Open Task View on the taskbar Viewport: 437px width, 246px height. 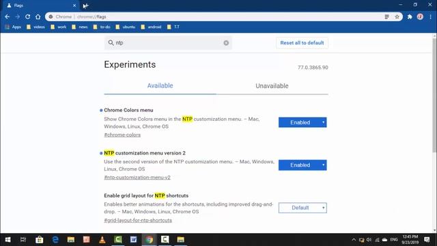[x=23, y=240]
